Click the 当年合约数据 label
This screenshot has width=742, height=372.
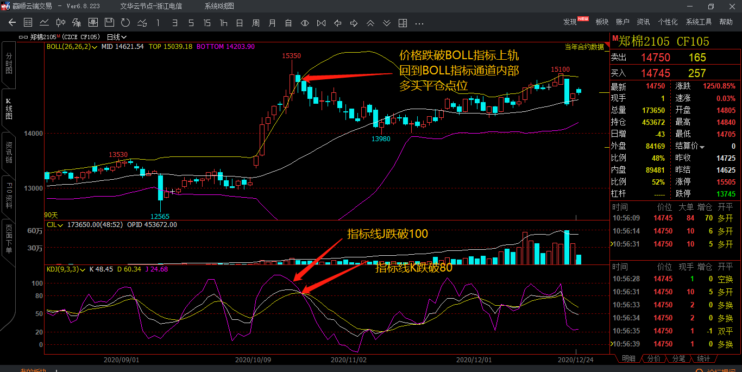click(x=584, y=47)
